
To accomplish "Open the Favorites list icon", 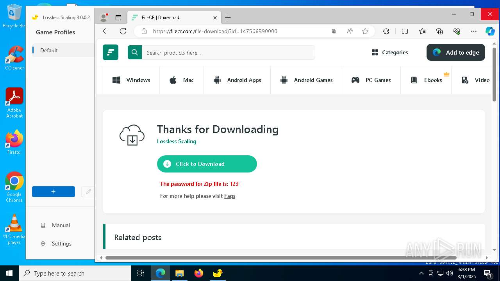I will click(422, 31).
